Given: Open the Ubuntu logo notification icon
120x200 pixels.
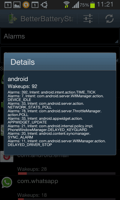Looking at the screenshot, I should 44,5.
